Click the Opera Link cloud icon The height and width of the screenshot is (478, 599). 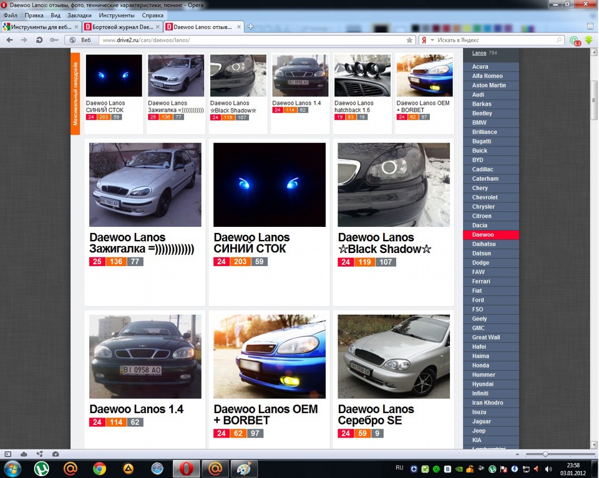click(x=24, y=454)
